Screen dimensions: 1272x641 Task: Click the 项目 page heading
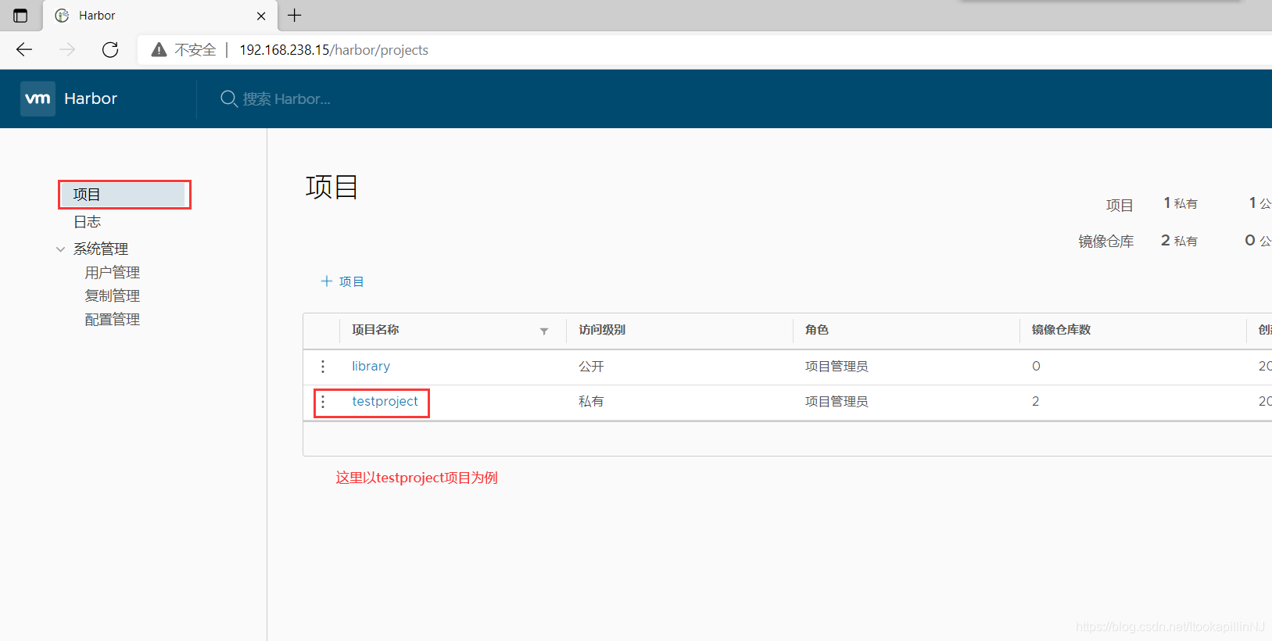331,188
